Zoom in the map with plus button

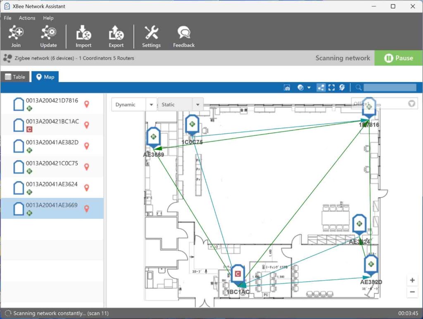click(412, 281)
